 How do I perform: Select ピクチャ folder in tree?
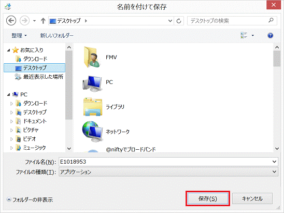pyautogui.click(x=31, y=130)
